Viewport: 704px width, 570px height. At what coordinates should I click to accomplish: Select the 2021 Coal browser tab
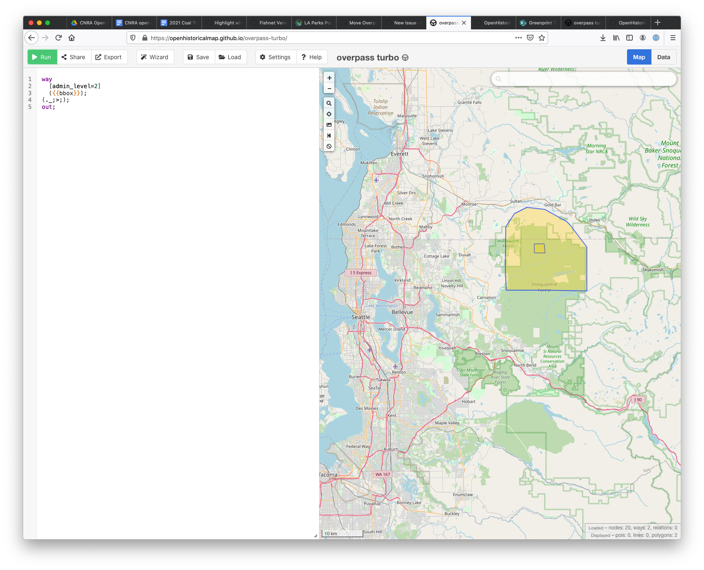click(x=179, y=23)
